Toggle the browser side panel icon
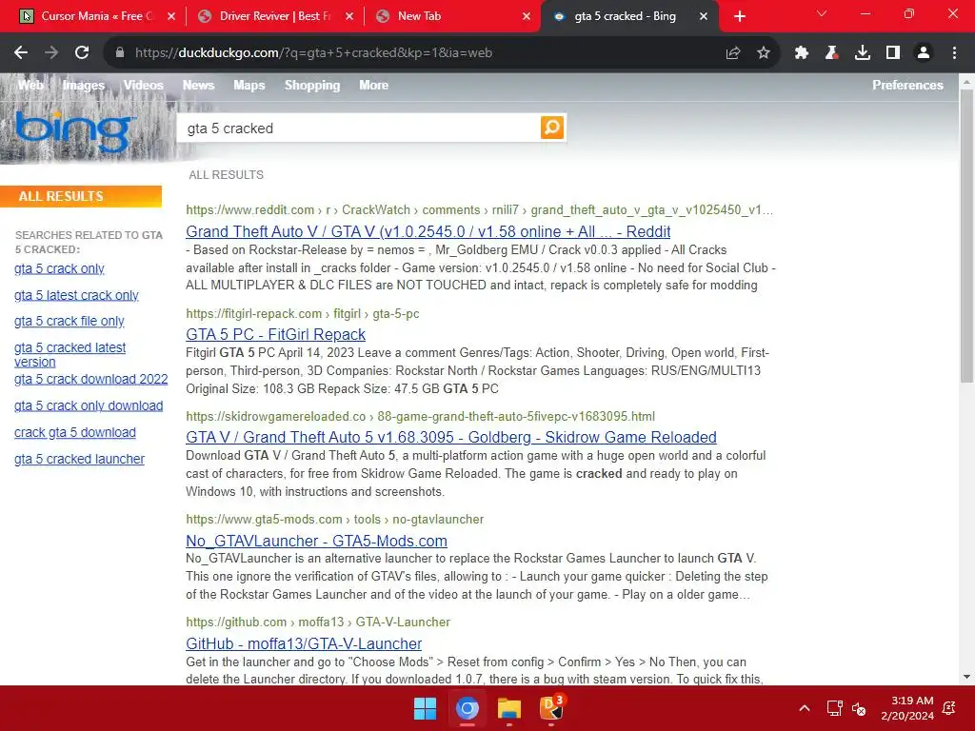The height and width of the screenshot is (731, 975). 893,53
